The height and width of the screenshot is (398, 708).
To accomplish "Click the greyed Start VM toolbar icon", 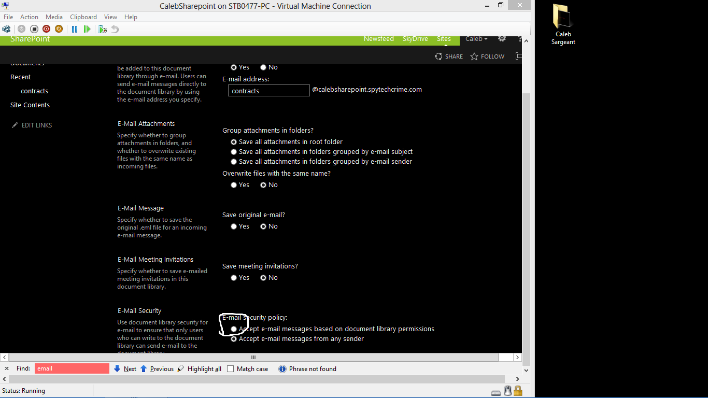I will tap(21, 29).
